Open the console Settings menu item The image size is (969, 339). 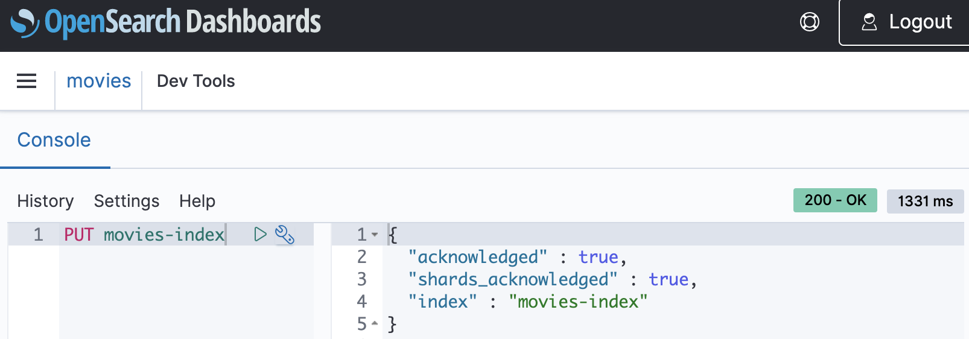127,201
